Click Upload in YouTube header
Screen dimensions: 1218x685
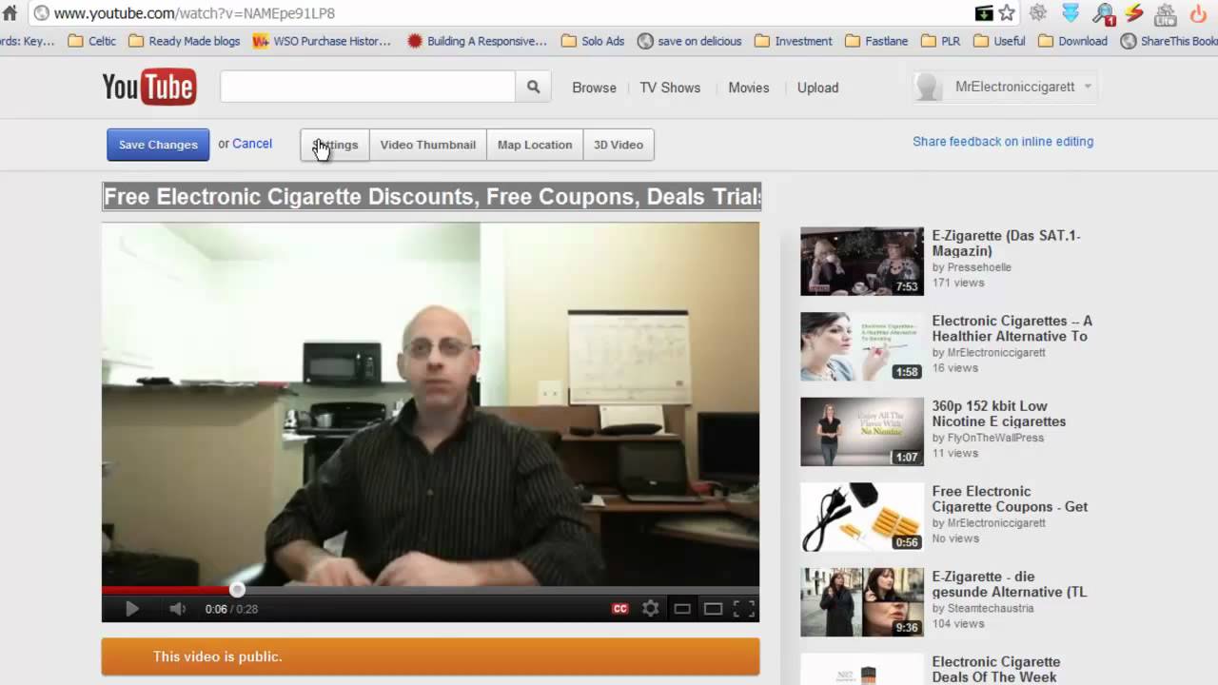(817, 88)
